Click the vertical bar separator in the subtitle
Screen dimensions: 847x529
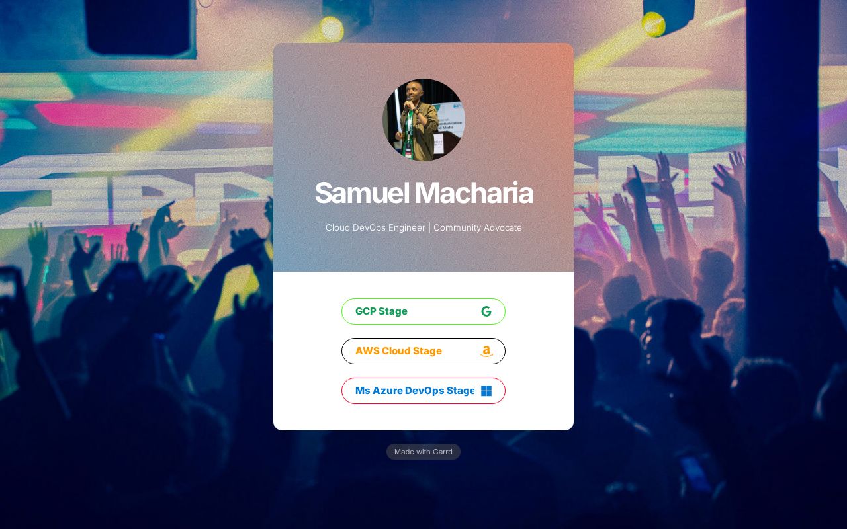(x=429, y=227)
